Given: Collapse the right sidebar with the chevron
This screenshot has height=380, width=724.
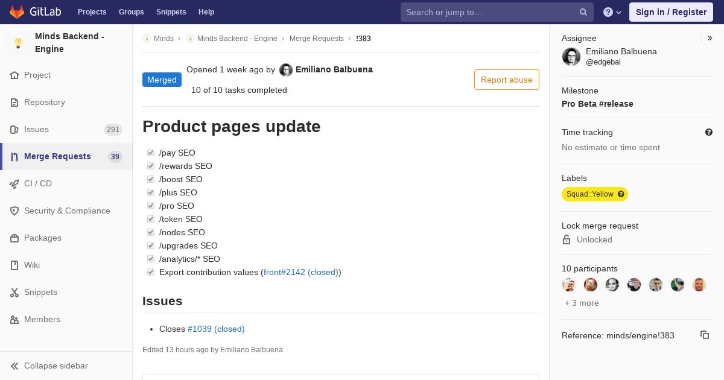Looking at the screenshot, I should tap(710, 38).
